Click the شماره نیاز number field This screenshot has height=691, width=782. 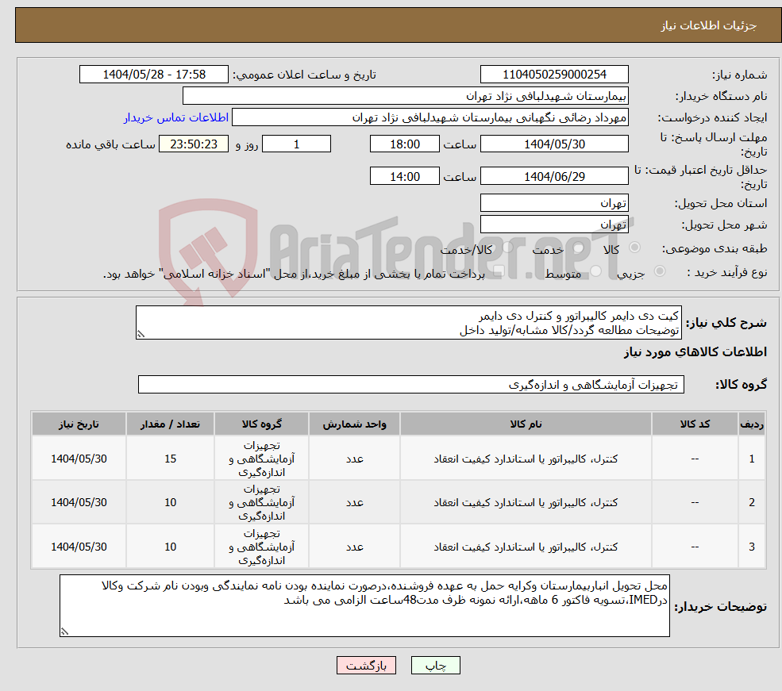(x=554, y=74)
